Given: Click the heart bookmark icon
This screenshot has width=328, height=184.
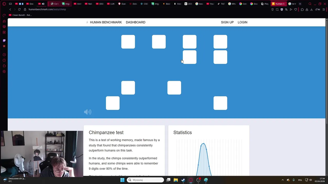Looking at the screenshot, I should click(x=295, y=9).
